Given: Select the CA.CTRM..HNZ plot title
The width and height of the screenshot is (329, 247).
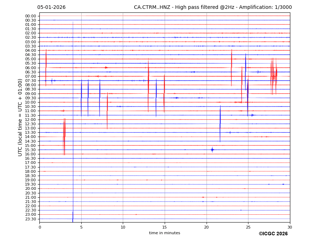Looking at the screenshot, I should click(213, 7).
